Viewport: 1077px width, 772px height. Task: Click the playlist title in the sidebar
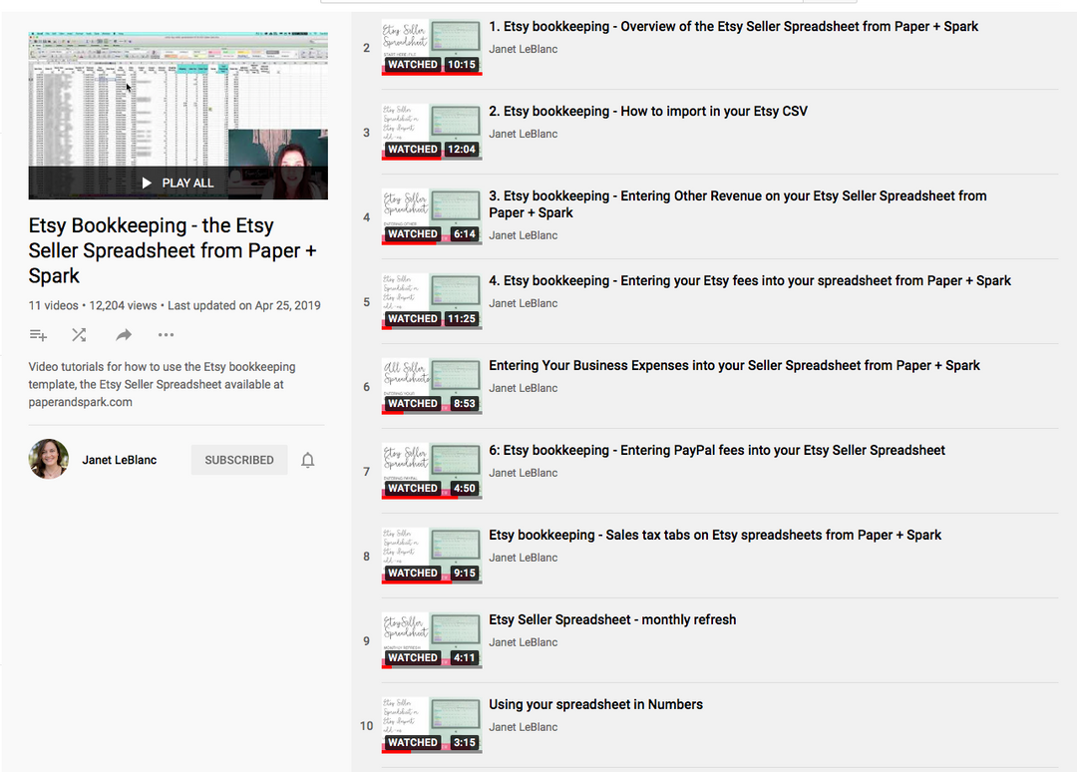tap(151, 250)
